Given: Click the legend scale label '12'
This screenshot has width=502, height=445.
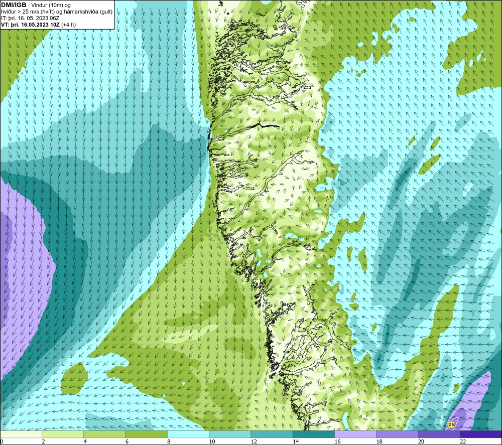Looking at the screenshot, I should pyautogui.click(x=254, y=441).
